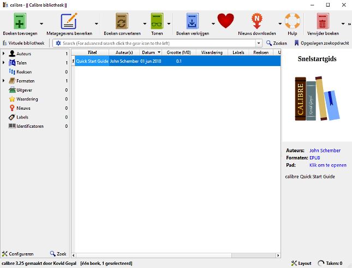Image resolution: width=352 pixels, height=268 pixels.
Task: Click the row number 1 header
Action: pos(73,61)
